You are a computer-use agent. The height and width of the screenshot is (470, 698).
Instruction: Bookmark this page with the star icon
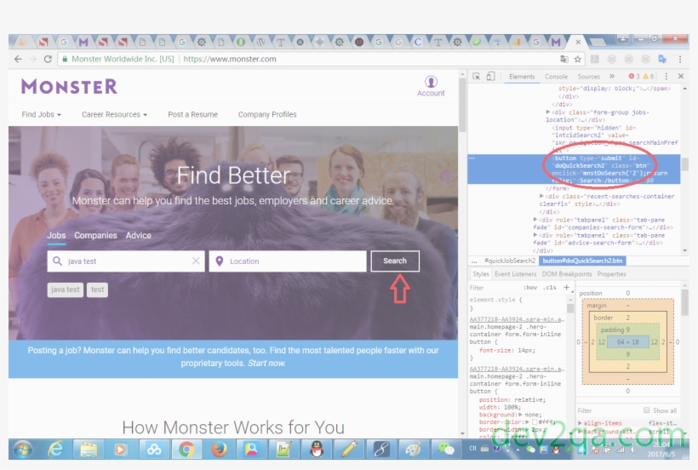point(578,60)
